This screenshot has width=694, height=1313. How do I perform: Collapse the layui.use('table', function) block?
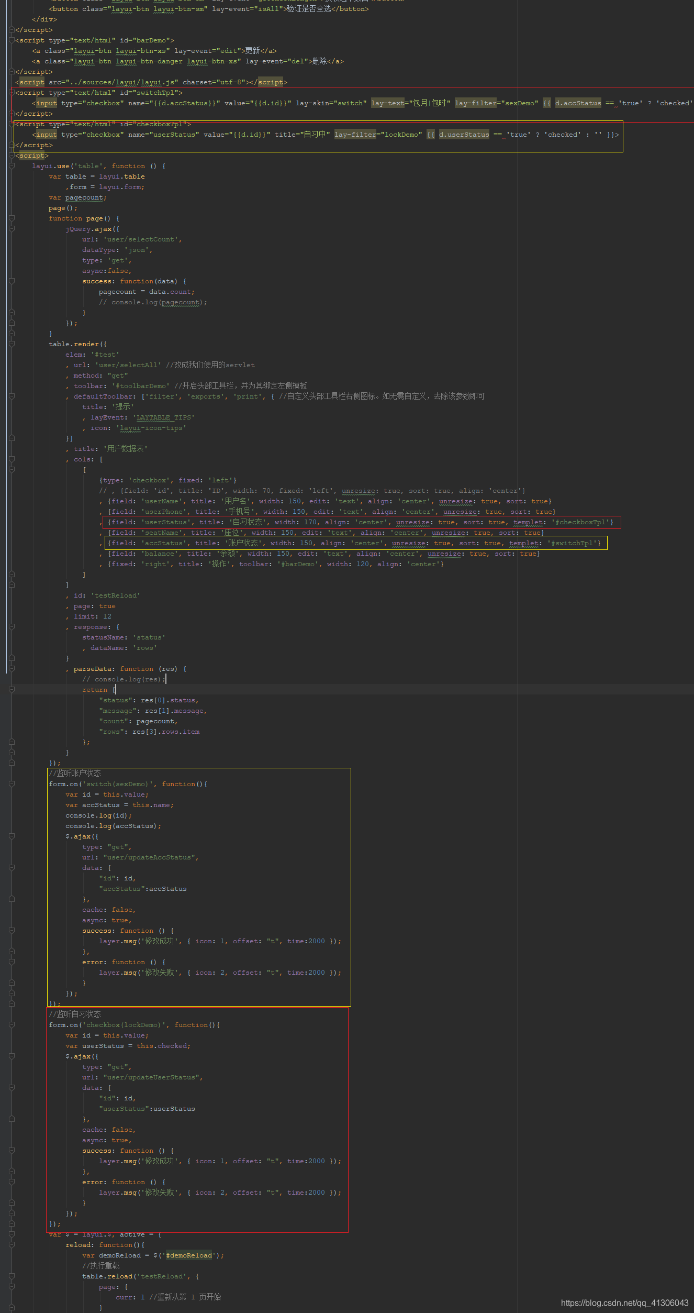[12, 166]
